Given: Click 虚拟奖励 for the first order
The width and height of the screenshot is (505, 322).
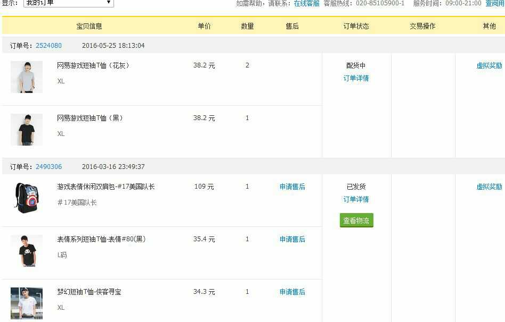Looking at the screenshot, I should [x=489, y=66].
